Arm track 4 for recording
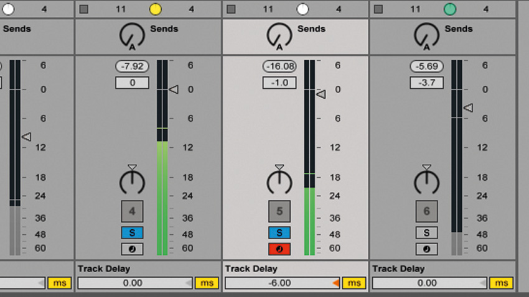The height and width of the screenshot is (297, 529). click(x=132, y=249)
